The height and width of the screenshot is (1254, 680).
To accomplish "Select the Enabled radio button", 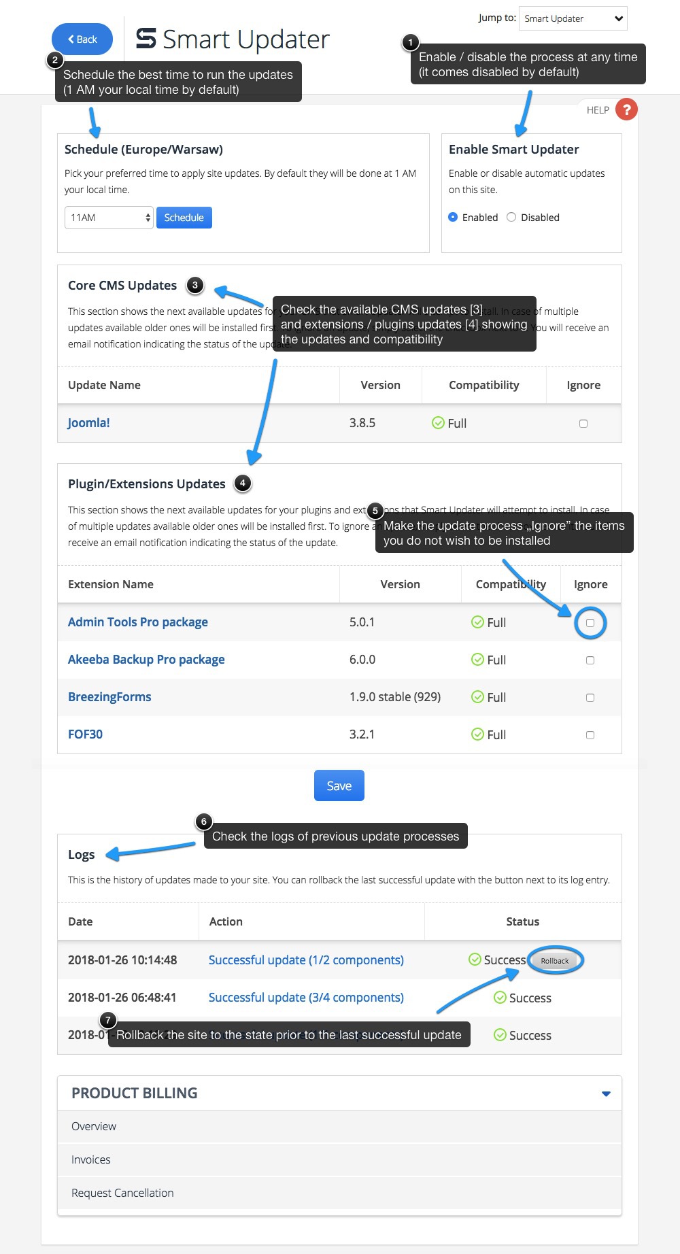I will (x=453, y=218).
